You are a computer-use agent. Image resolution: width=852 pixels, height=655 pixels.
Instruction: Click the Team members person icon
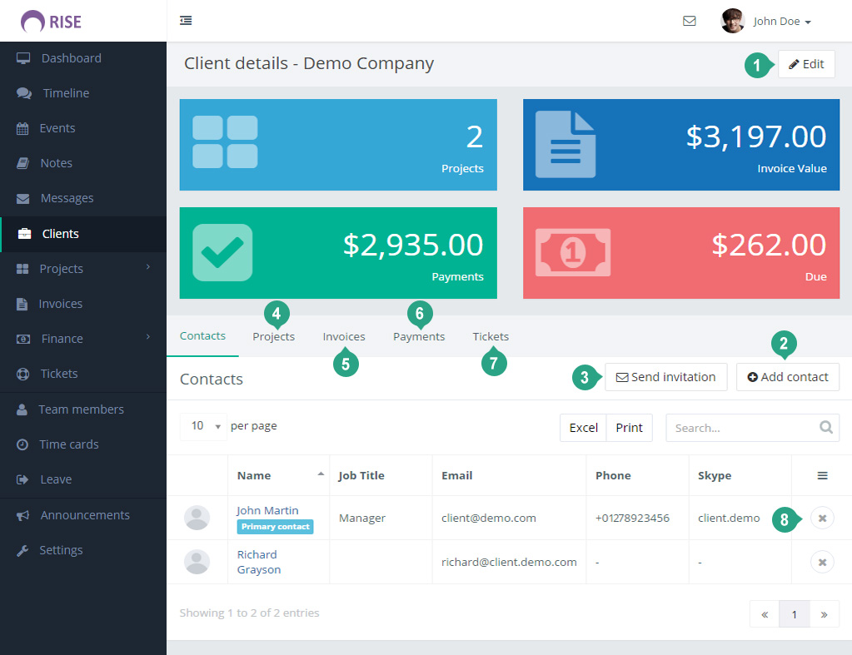click(x=22, y=409)
